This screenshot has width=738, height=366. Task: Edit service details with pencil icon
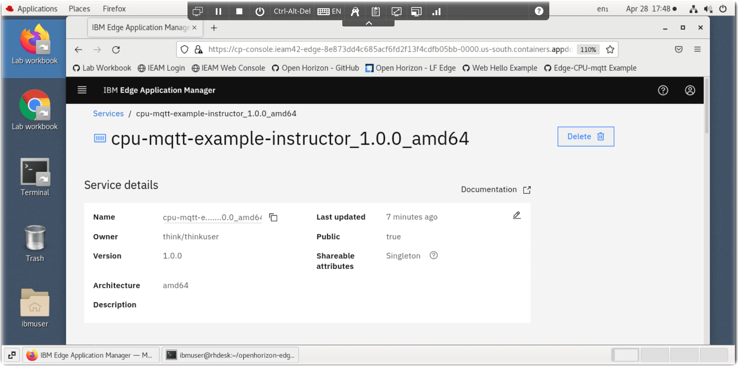(x=517, y=215)
